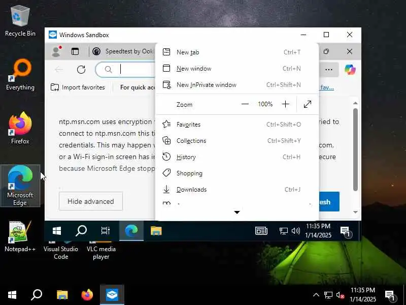Open Firefox on host taskbar

click(x=87, y=295)
